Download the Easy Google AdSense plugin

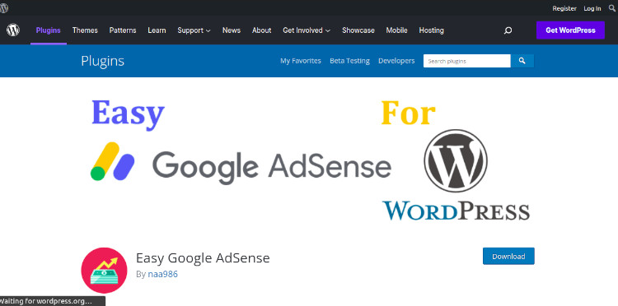pyautogui.click(x=508, y=256)
